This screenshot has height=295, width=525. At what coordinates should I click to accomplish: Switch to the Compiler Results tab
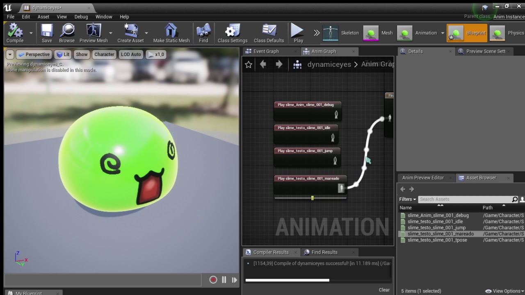tap(271, 252)
